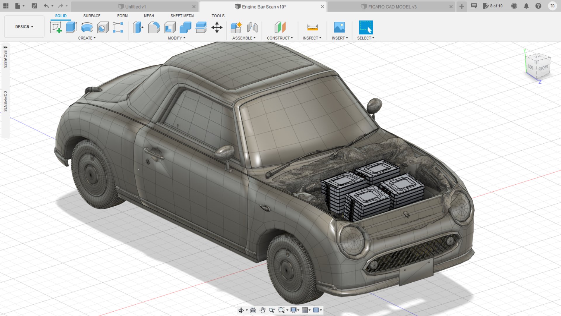Click the Rectangular Pattern tool
The height and width of the screenshot is (316, 561).
pos(118,28)
